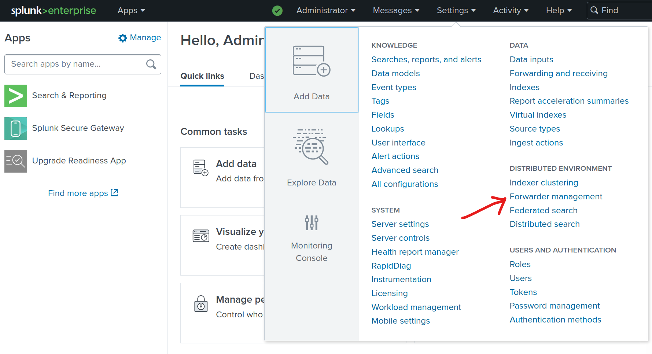
Task: Switch to the Quick links tab
Action: point(202,76)
